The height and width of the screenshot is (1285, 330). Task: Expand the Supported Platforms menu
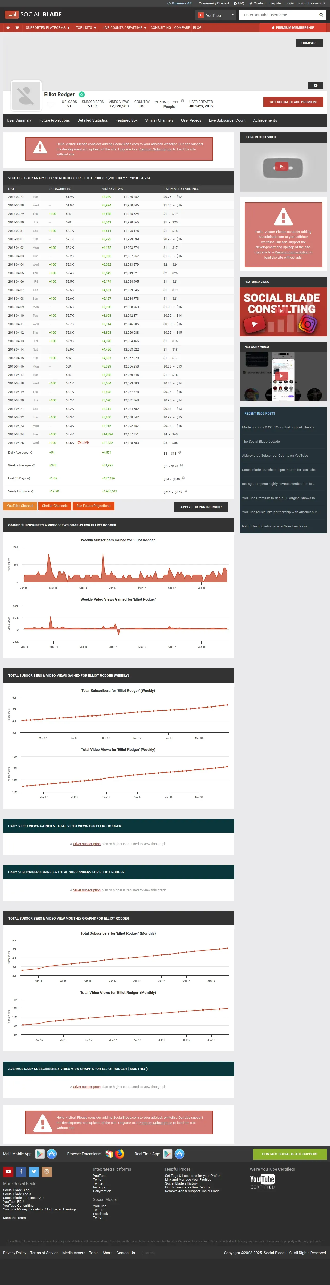[48, 28]
